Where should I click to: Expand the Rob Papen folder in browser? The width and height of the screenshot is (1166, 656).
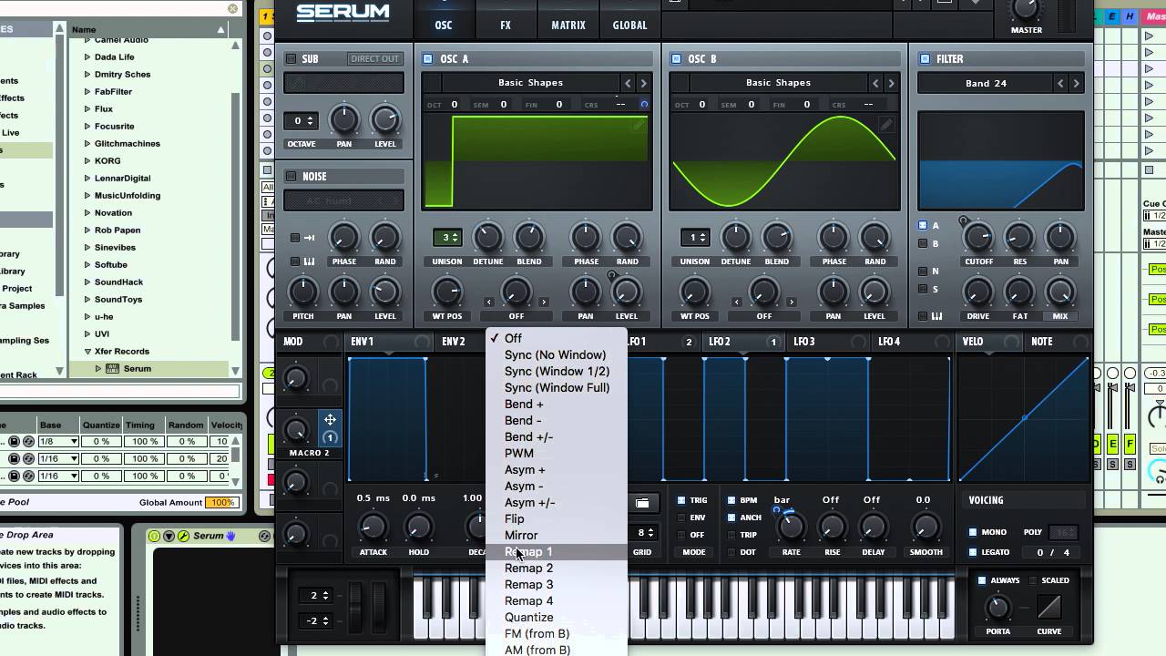click(x=87, y=231)
